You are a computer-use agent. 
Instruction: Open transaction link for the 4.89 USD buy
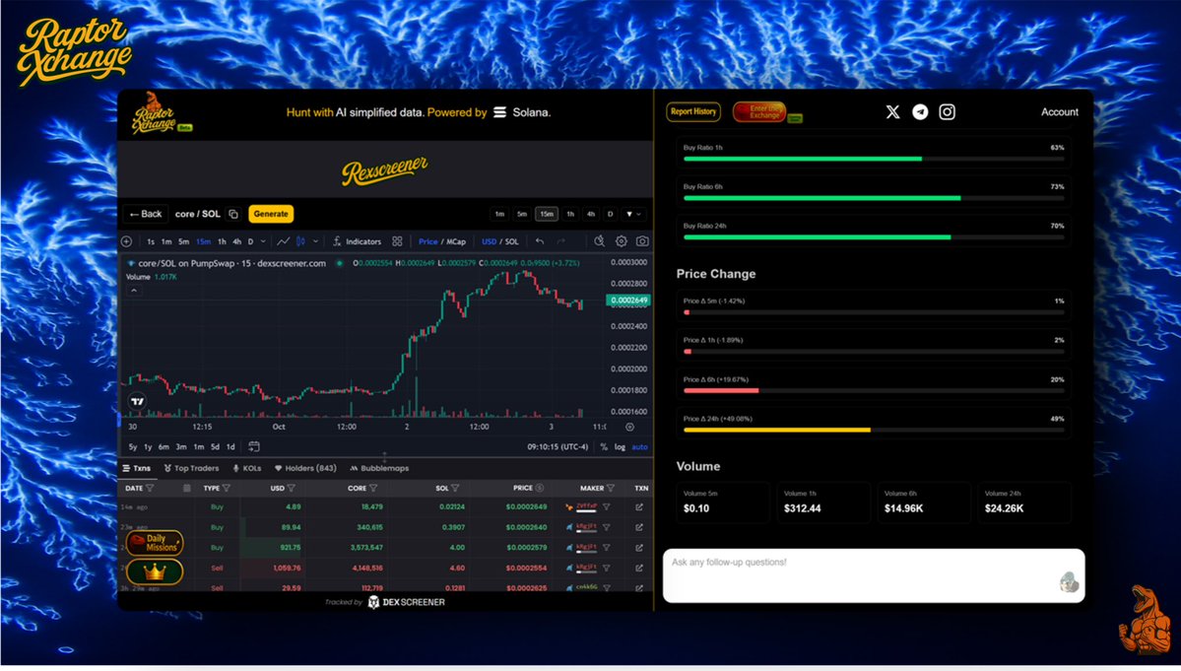[x=638, y=507]
